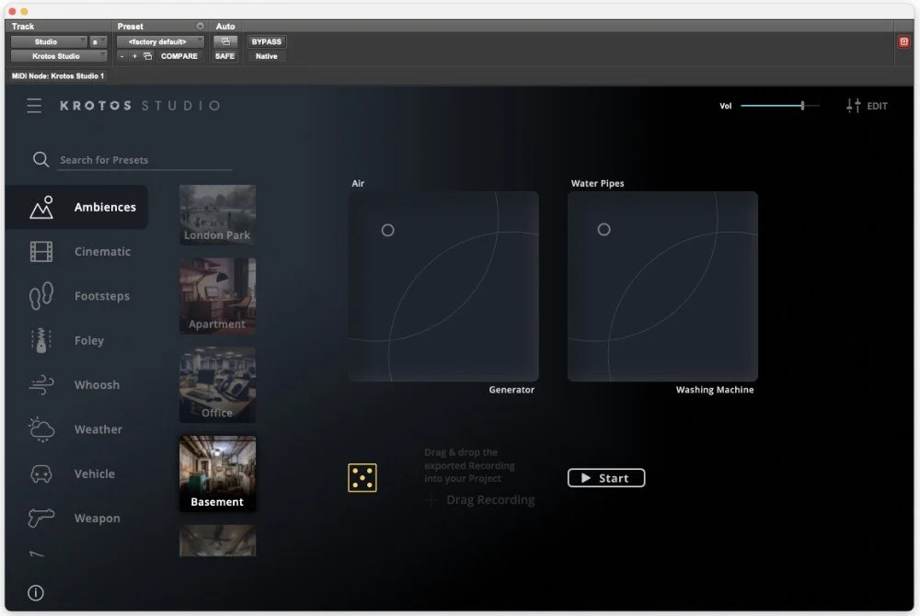Click the EDIT text label
Image resolution: width=920 pixels, height=616 pixels.
877,106
